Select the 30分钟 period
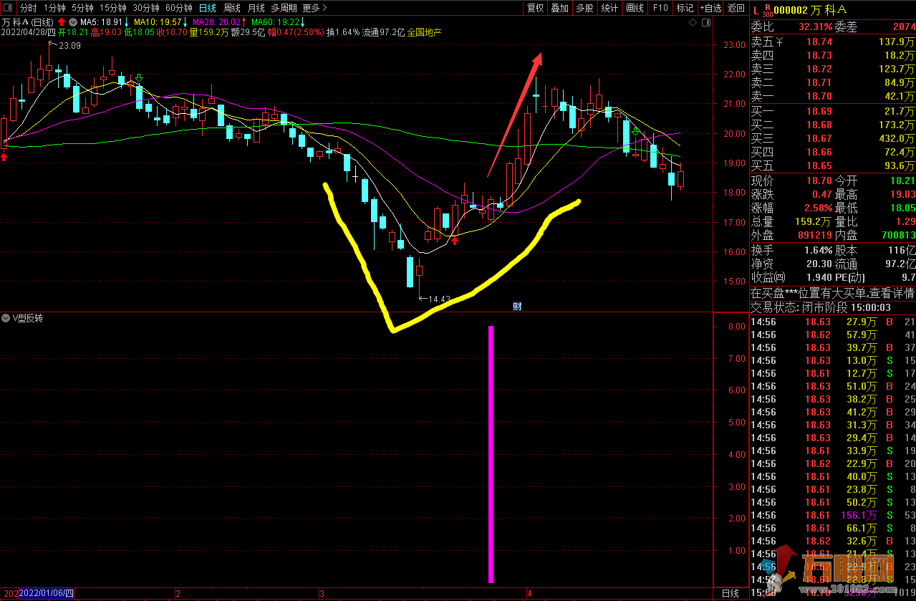The image size is (916, 601). point(146,8)
